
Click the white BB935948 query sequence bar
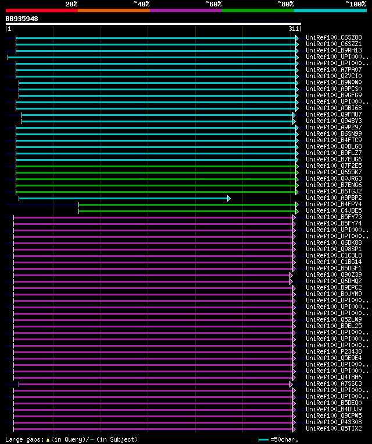153,24
